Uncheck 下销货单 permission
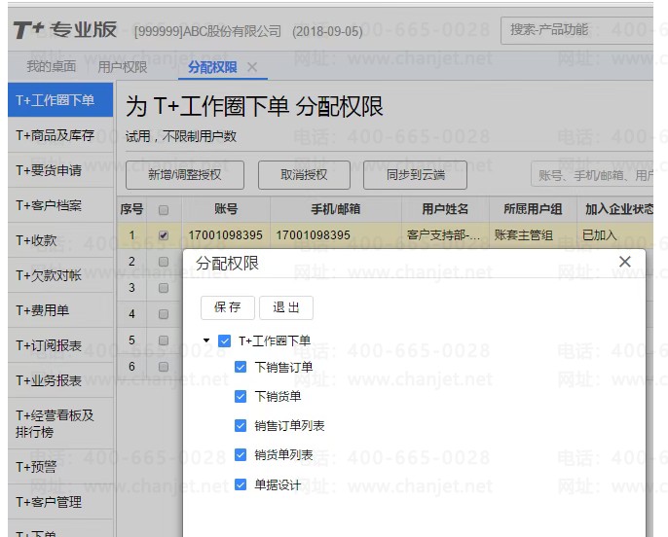The width and height of the screenshot is (668, 537). tap(241, 396)
